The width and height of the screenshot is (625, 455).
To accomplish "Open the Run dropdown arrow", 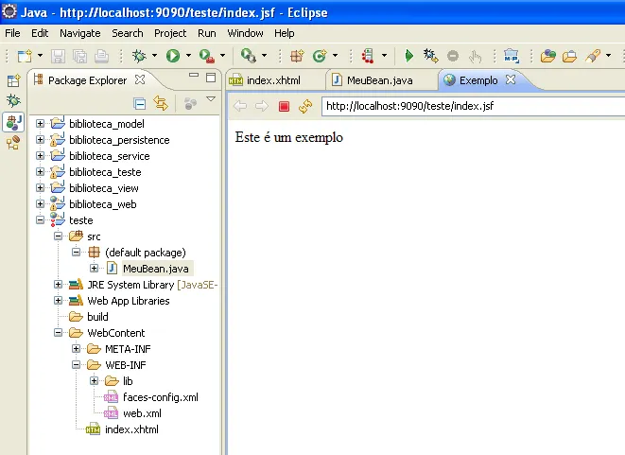I will [x=188, y=56].
